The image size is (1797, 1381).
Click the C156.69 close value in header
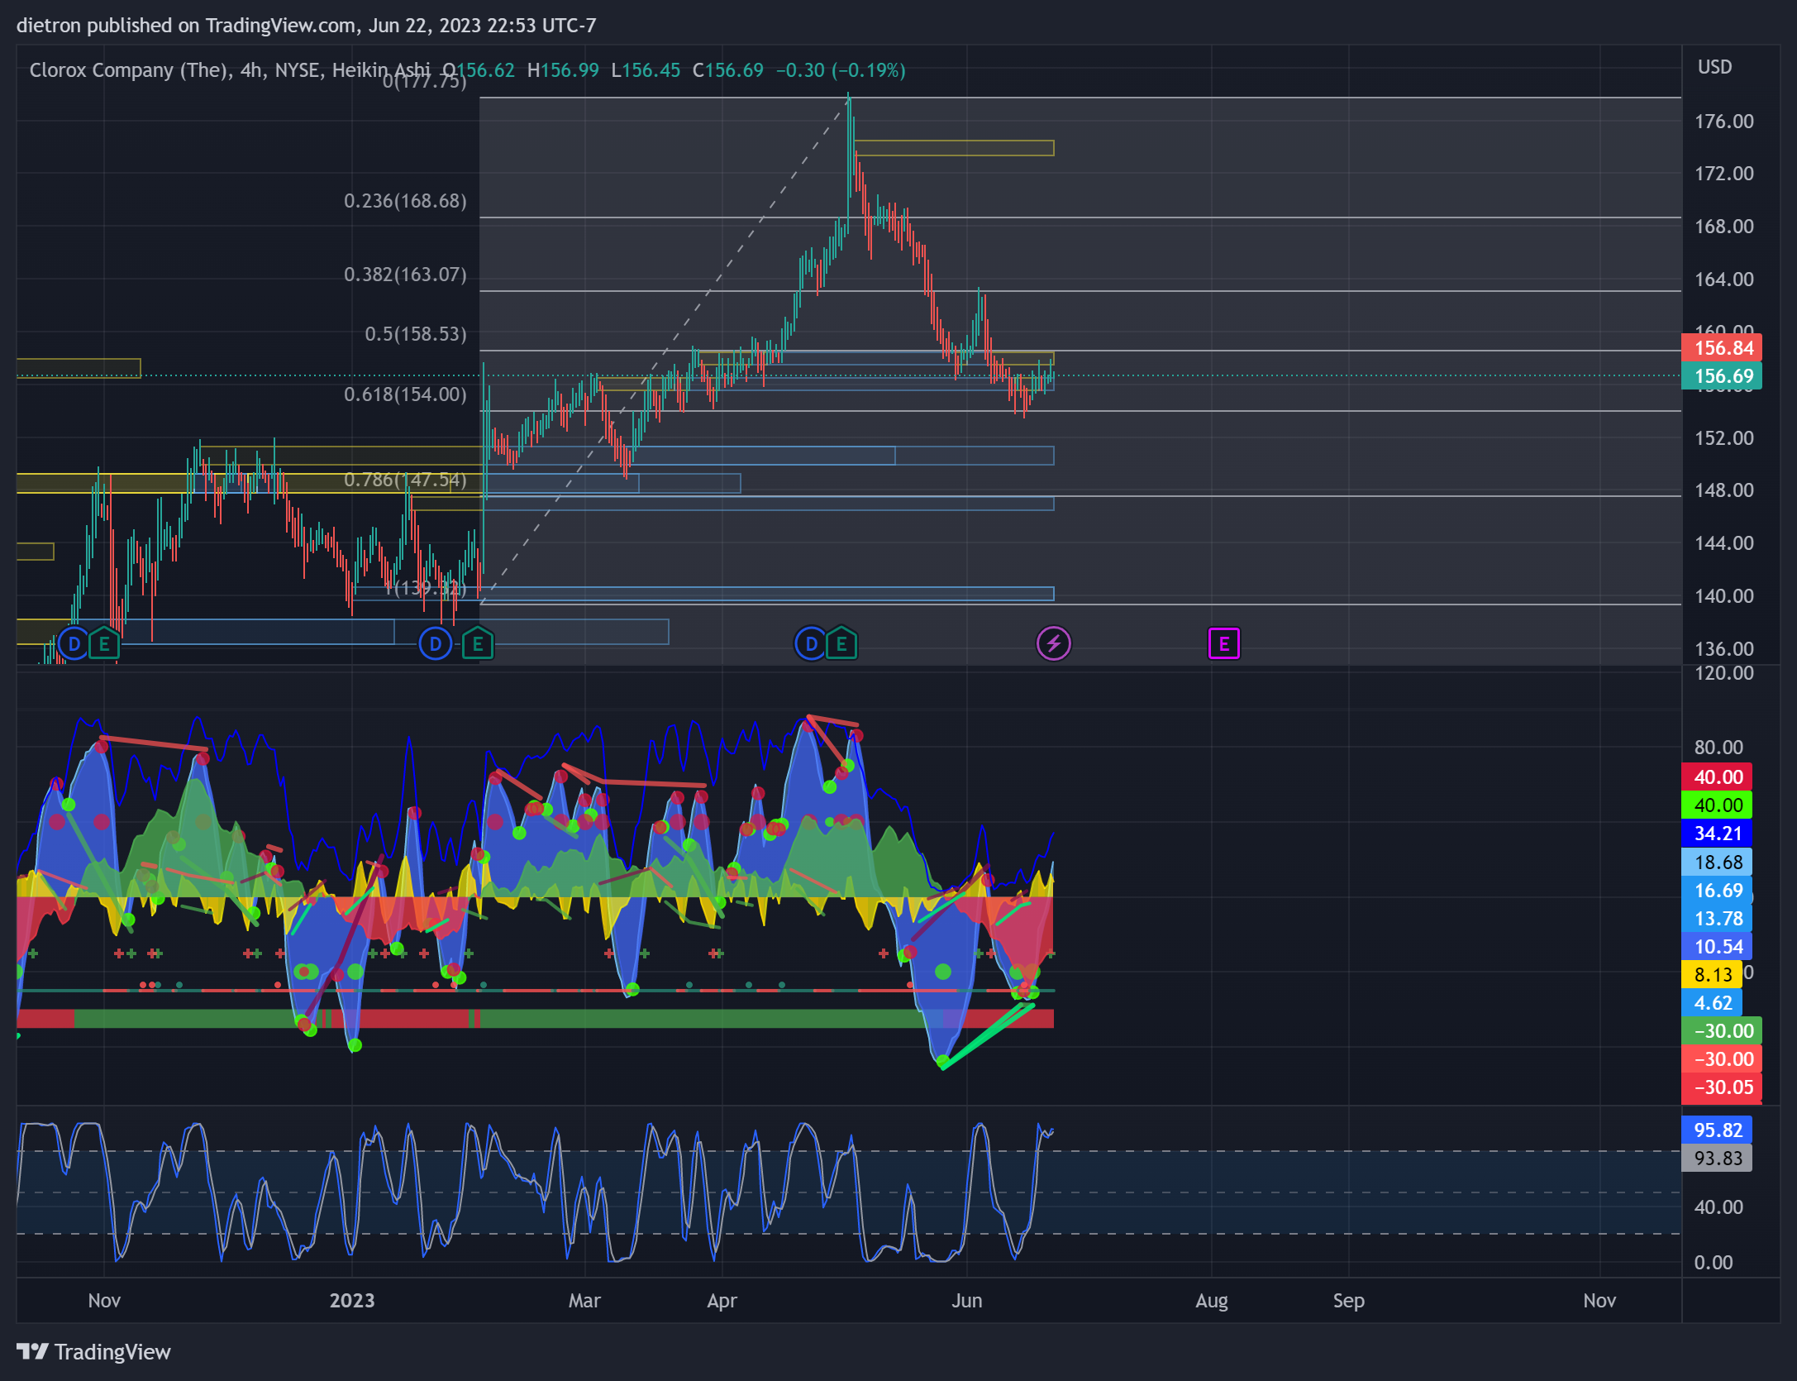[728, 70]
